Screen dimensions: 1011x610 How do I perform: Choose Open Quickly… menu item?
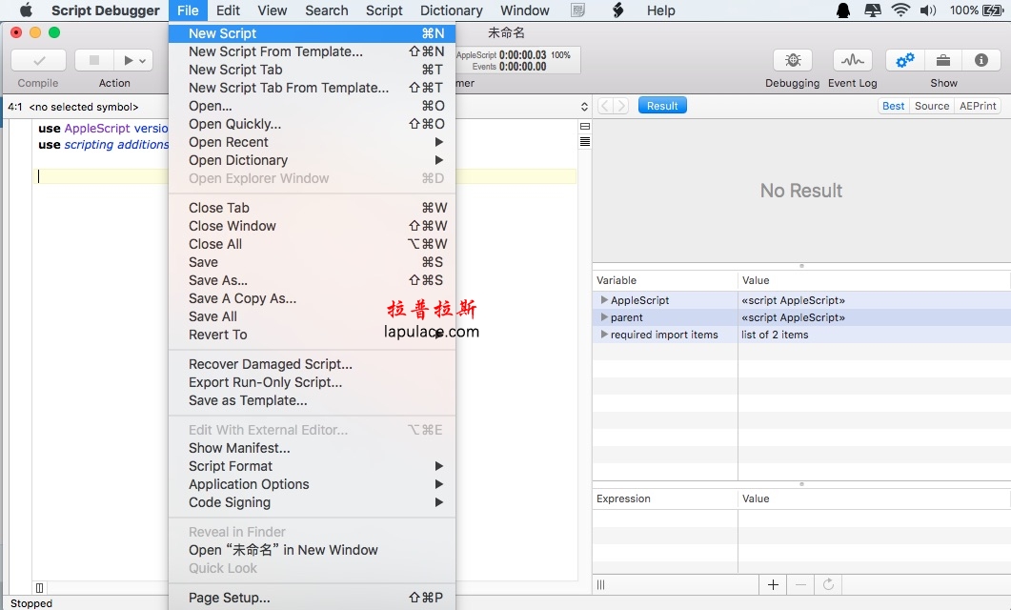(313, 124)
